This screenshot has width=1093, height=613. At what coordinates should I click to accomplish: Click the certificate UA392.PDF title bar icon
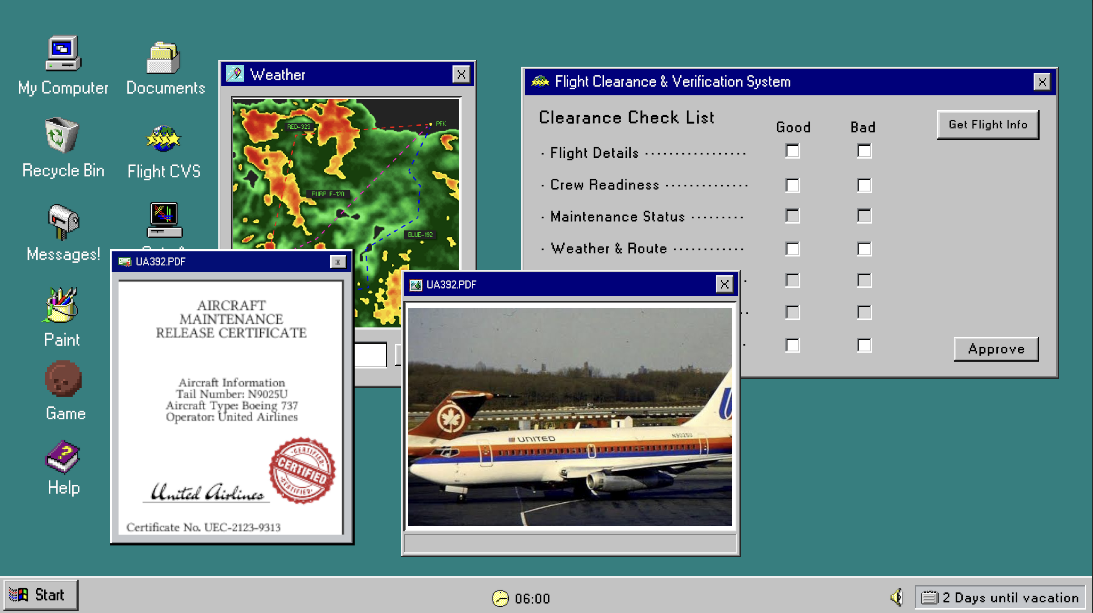point(125,262)
